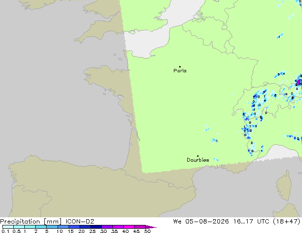The width and height of the screenshot is (302, 233).
Task: Pick the blue legend swatch between 10 and 15
Action: 63,227
